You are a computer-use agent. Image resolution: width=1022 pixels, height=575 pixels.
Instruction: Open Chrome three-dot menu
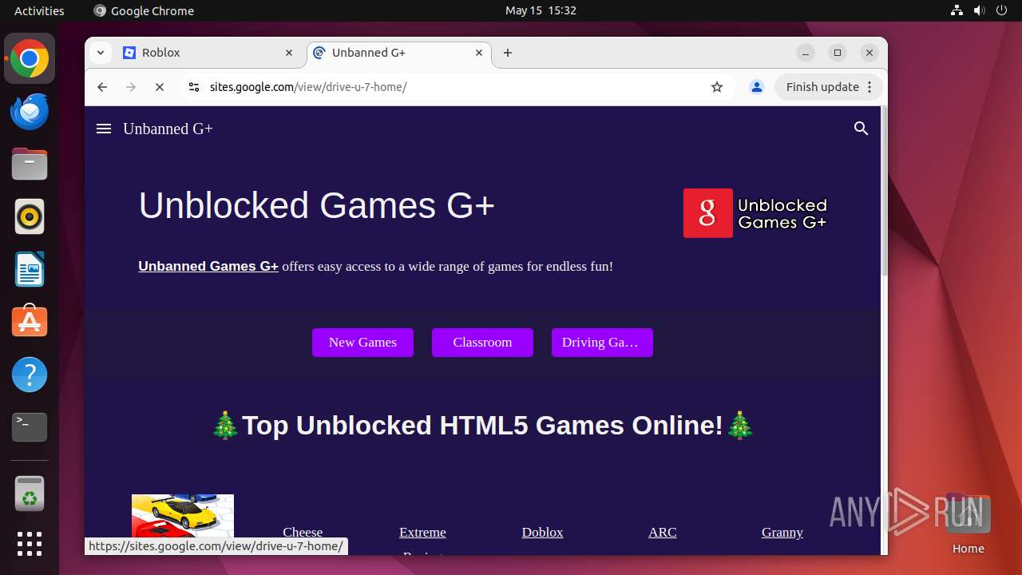click(x=870, y=87)
